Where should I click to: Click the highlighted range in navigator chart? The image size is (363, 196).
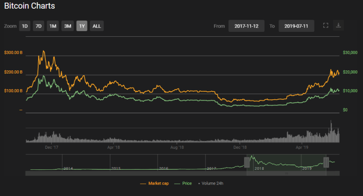click(286, 163)
